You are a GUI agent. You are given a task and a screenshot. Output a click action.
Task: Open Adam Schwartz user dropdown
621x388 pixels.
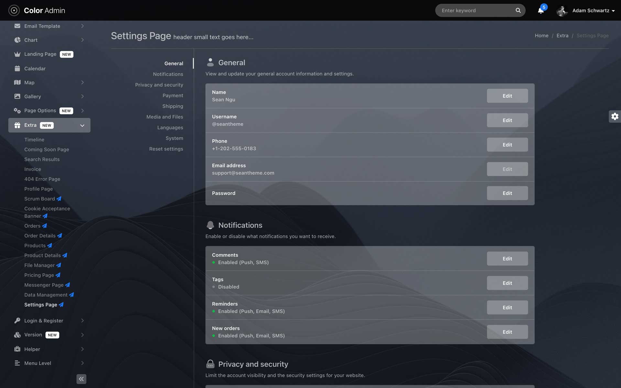point(593,11)
